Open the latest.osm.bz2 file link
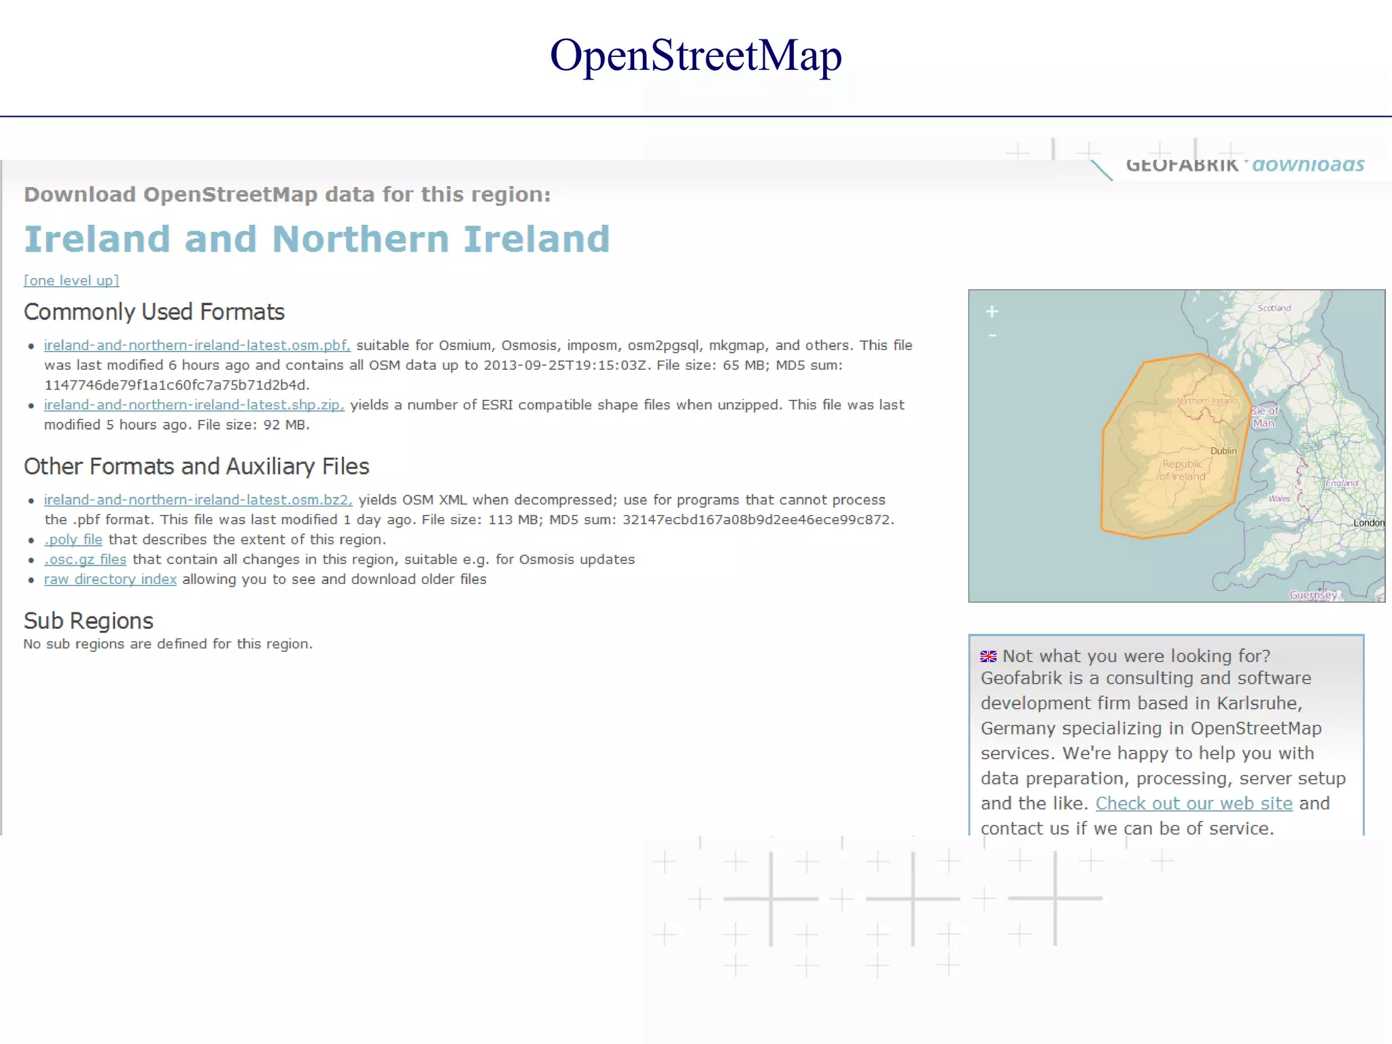Image resolution: width=1392 pixels, height=1044 pixels. pos(198,500)
